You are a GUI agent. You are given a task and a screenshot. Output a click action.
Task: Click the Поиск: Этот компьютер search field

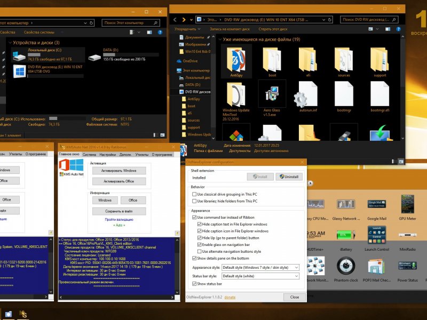click(131, 23)
